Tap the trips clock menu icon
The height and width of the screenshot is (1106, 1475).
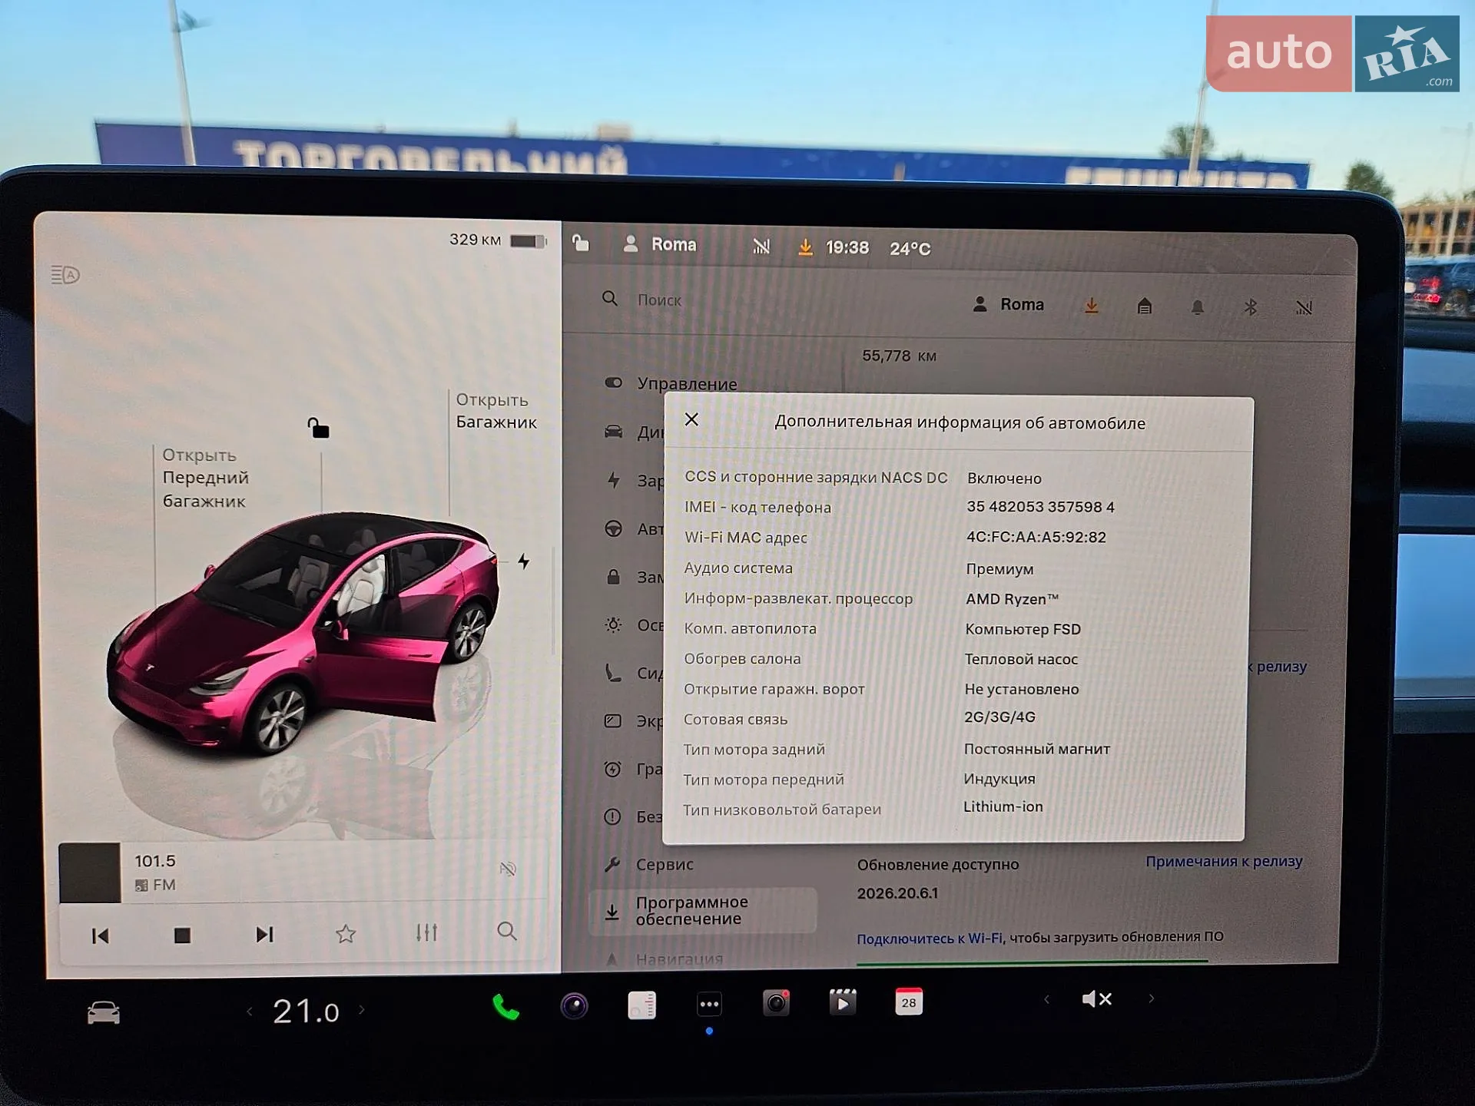tap(612, 769)
